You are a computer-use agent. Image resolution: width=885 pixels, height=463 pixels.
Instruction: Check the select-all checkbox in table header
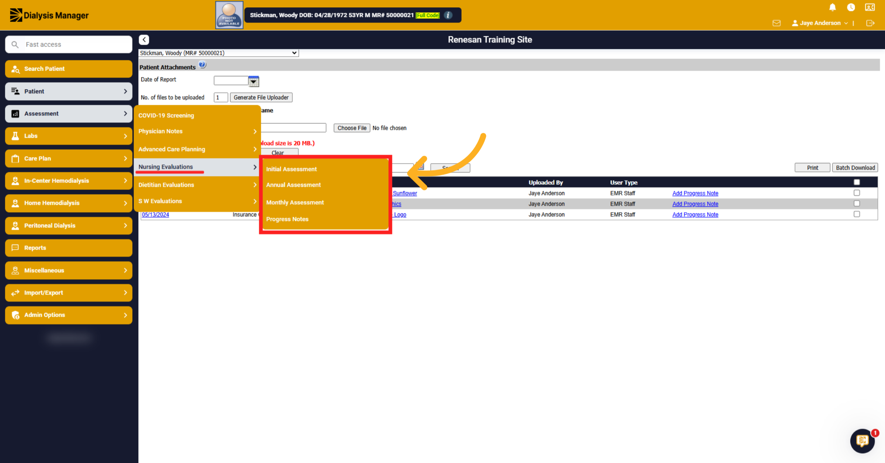click(857, 182)
